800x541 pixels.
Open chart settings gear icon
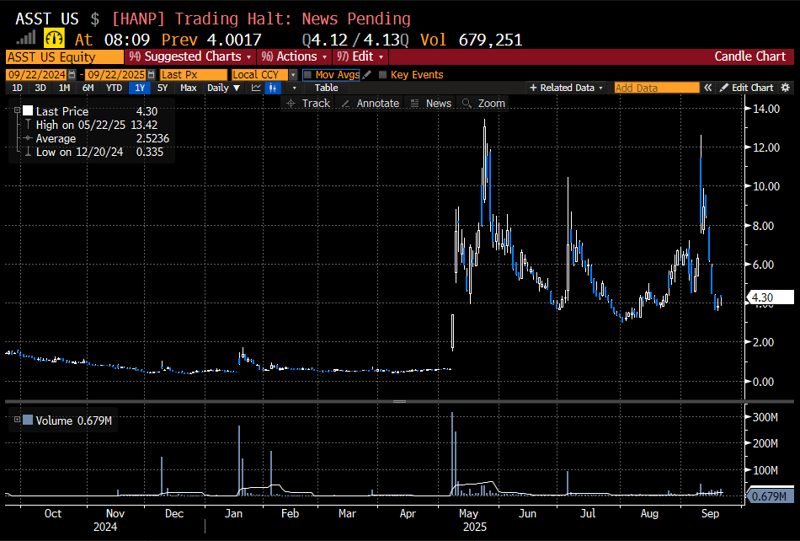[x=785, y=88]
